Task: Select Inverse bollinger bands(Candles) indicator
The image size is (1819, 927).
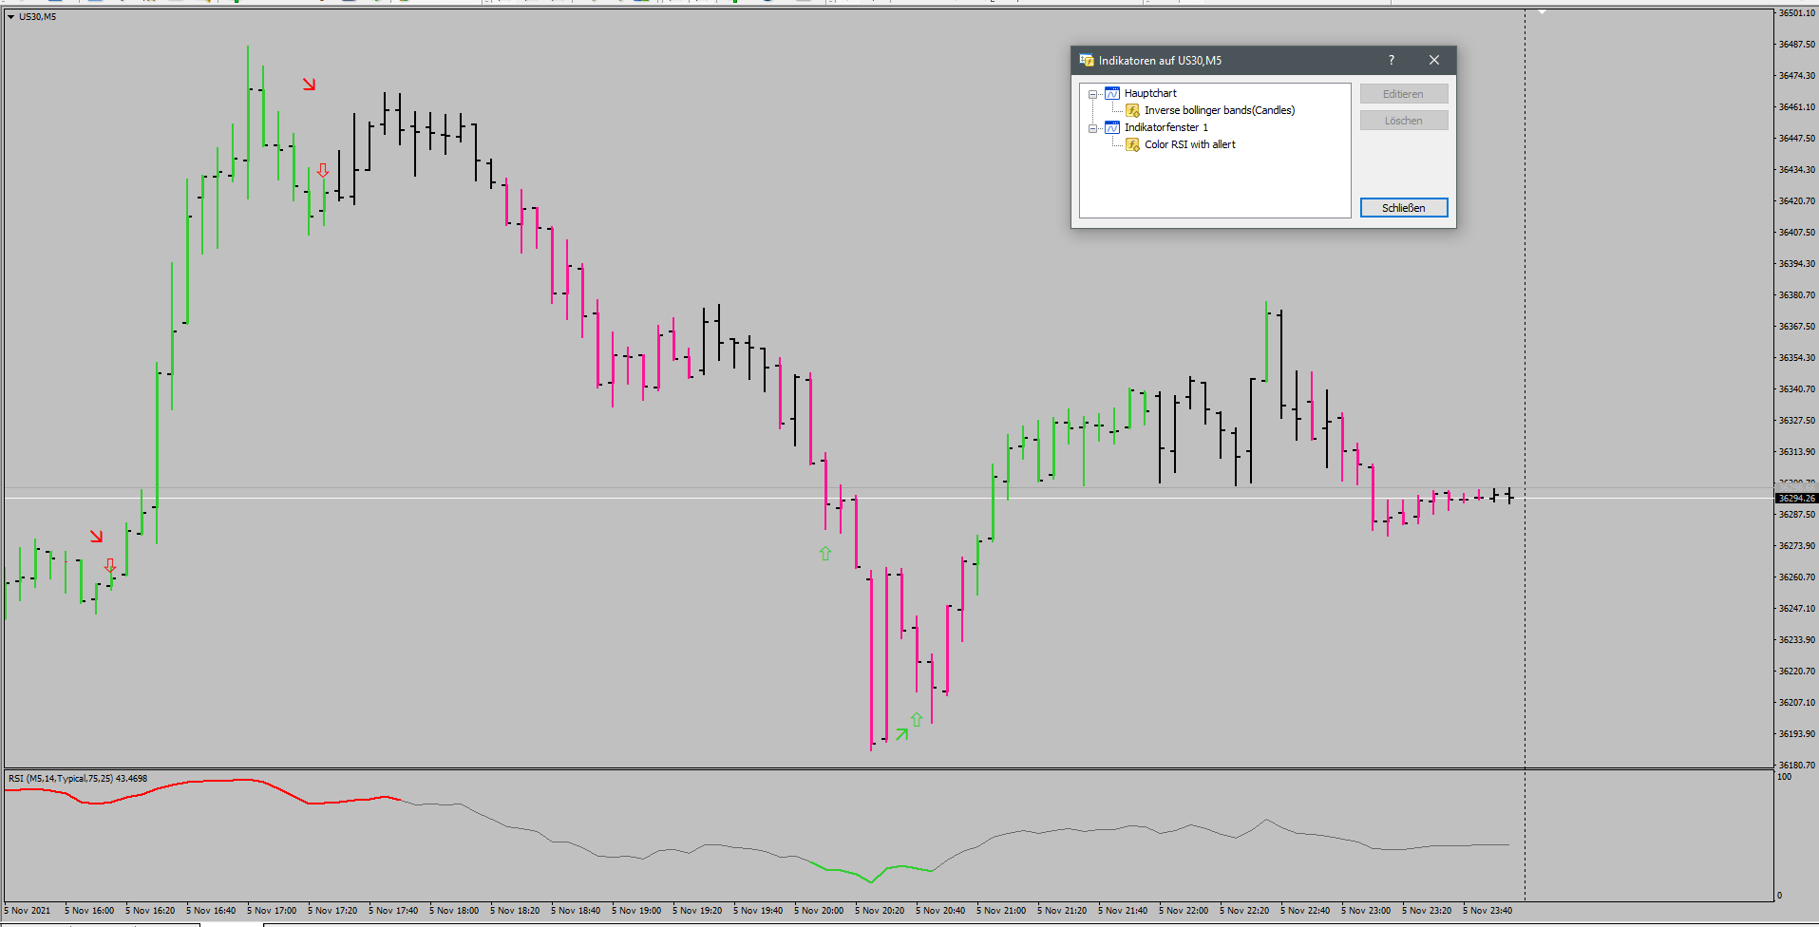Action: point(1219,110)
